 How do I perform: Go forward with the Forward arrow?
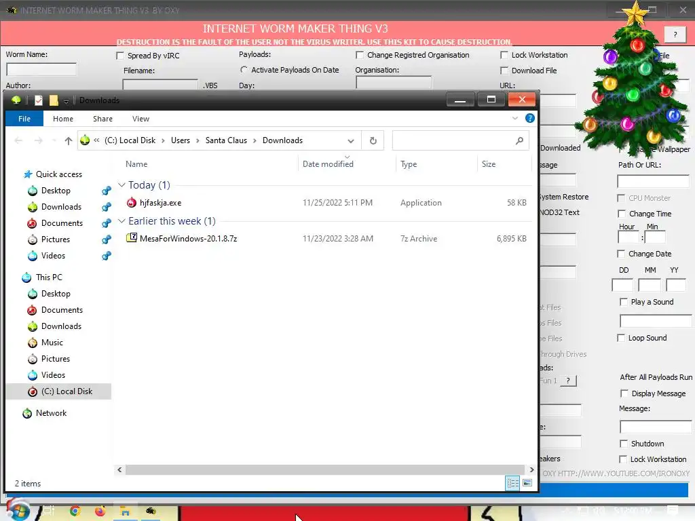pyautogui.click(x=39, y=140)
